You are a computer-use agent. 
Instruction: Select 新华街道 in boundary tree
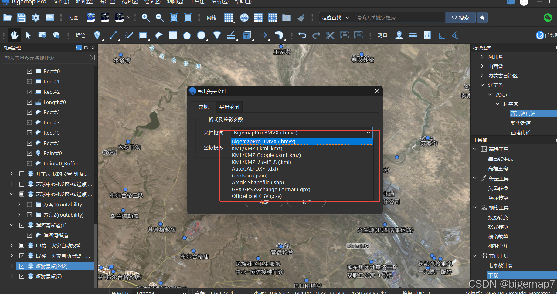click(521, 123)
